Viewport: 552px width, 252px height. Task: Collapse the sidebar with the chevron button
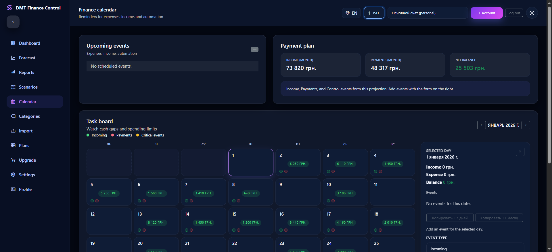pos(13,22)
